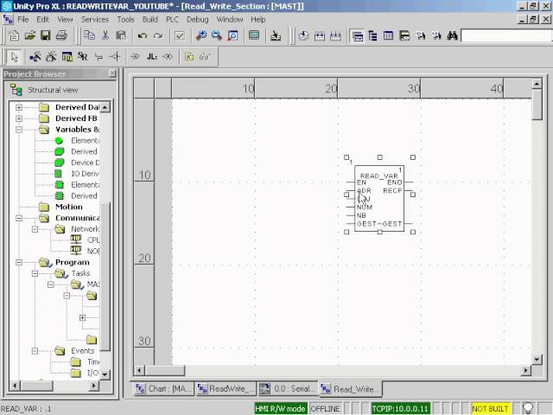Click the tree structure view icon
This screenshot has height=415, width=553.
pos(372,35)
